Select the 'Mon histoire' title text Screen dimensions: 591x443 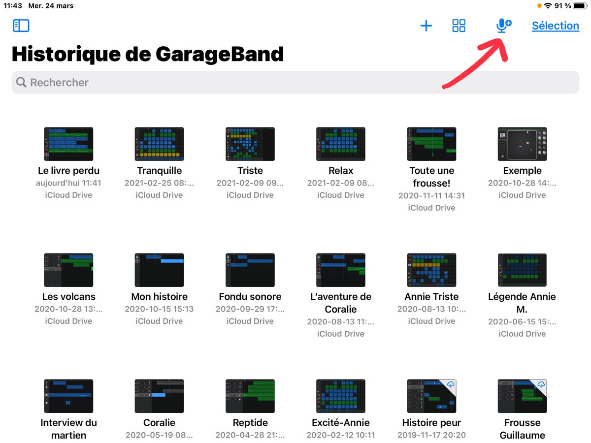pos(159,297)
